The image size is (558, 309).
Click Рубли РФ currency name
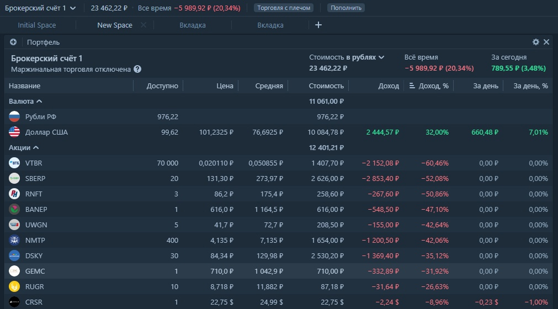pos(41,116)
